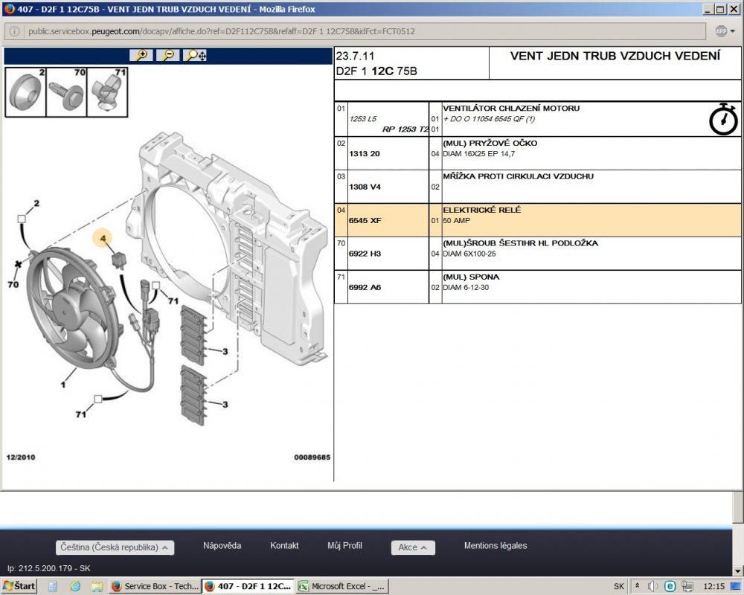The width and height of the screenshot is (744, 595).
Task: Open thumbnail of part 70 hex screw
Action: tap(66, 92)
